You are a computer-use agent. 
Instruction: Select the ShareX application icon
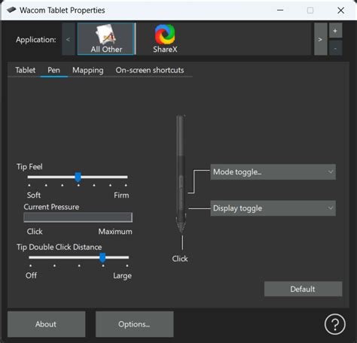(165, 39)
